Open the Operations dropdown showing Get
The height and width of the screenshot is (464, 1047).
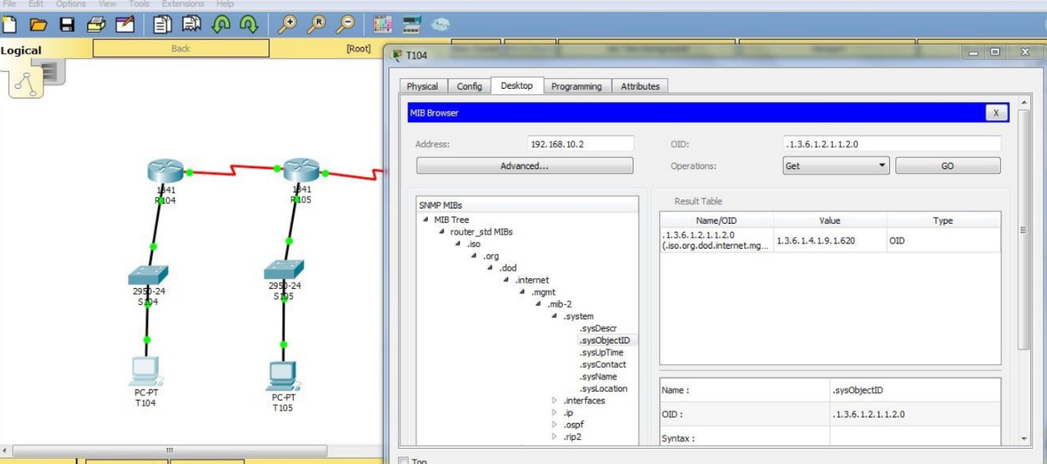coord(835,165)
